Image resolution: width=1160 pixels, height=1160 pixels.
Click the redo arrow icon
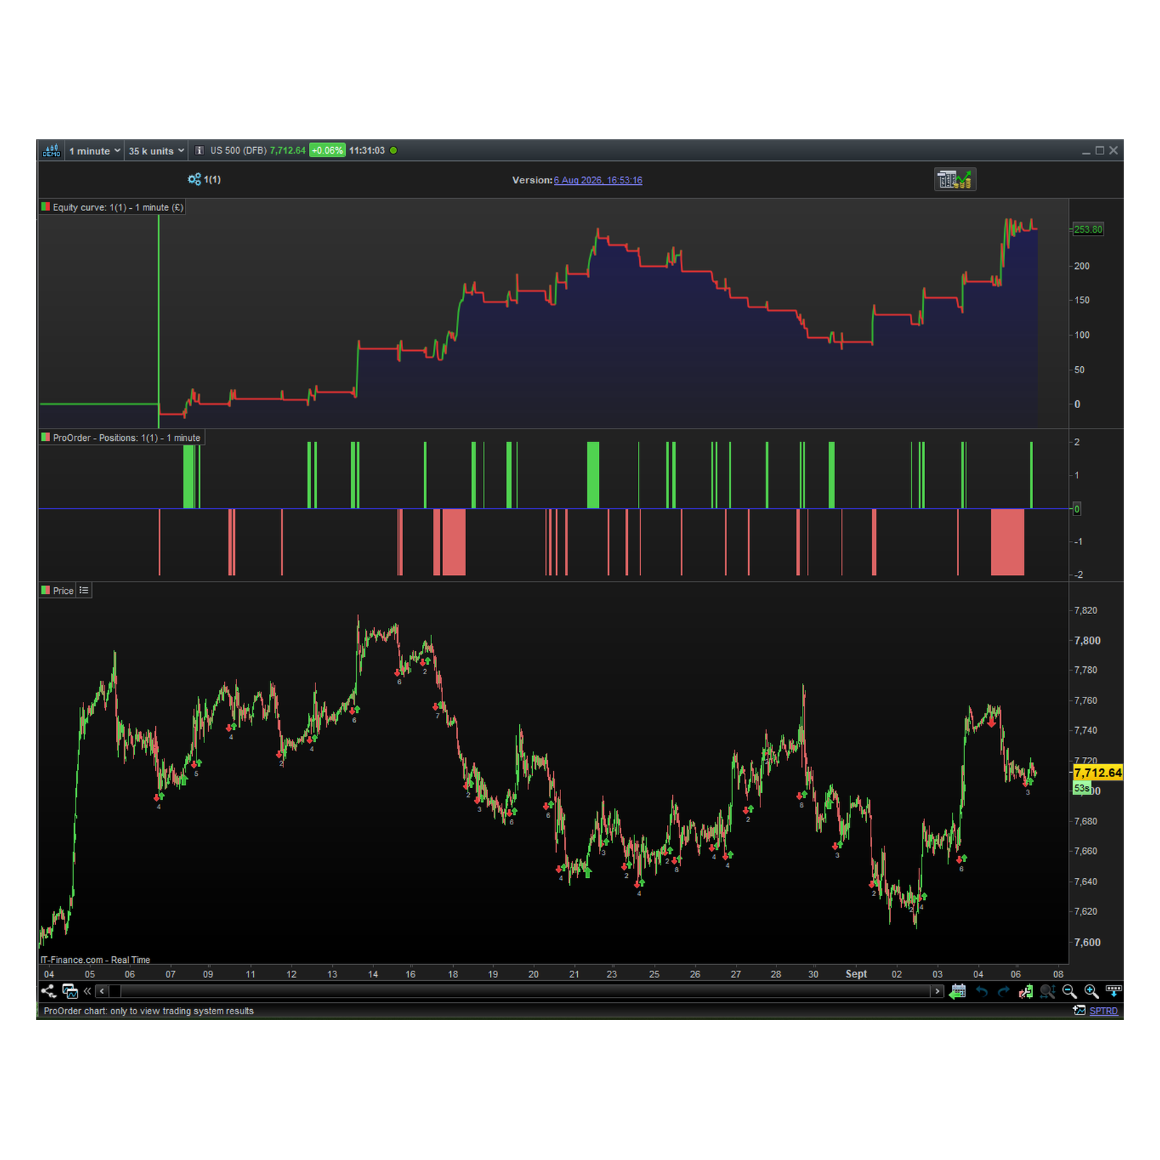pos(1003,991)
